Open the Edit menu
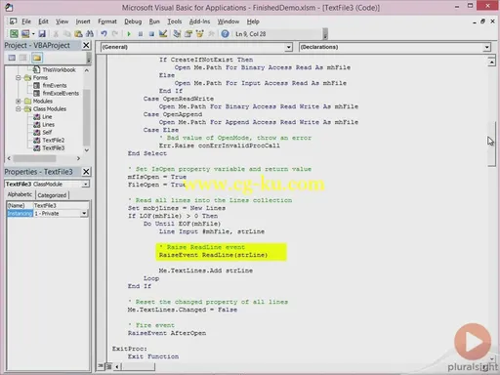The width and height of the screenshot is (500, 375). pyautogui.click(x=43, y=21)
